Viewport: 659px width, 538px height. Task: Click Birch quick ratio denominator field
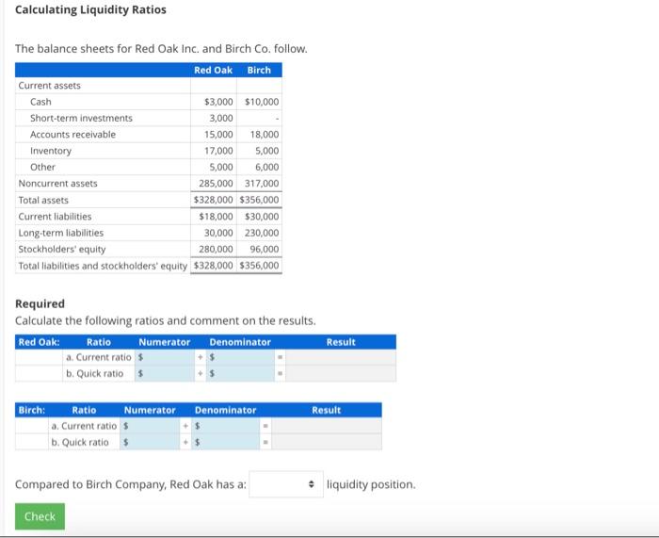[x=226, y=442]
